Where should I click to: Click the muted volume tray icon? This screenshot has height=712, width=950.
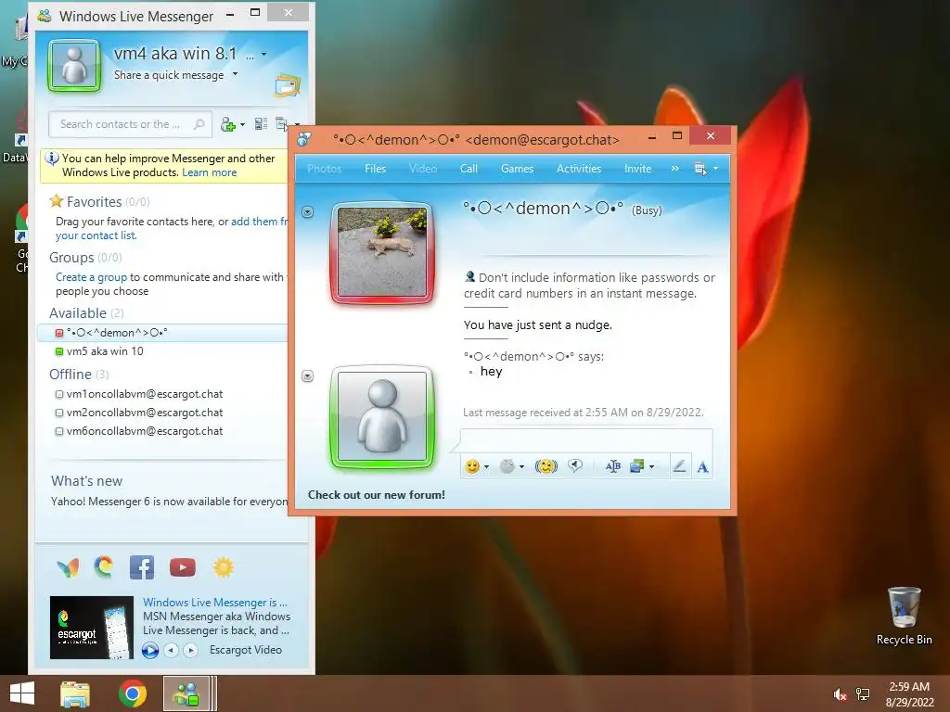pyautogui.click(x=840, y=694)
